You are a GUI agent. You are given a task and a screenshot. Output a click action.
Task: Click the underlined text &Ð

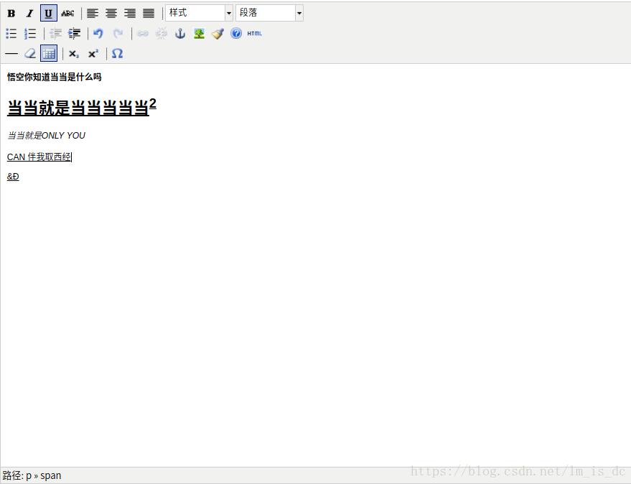click(13, 177)
